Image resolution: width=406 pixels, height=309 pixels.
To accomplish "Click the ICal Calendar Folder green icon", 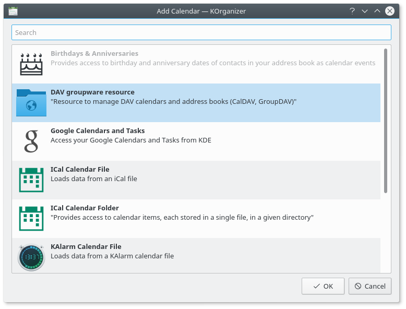I will click(x=31, y=219).
